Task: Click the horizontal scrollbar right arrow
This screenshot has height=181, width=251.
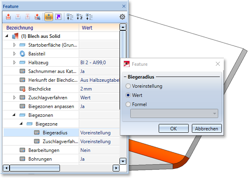Action: tap(116, 168)
